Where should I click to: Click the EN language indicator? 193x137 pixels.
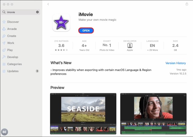(x=152, y=46)
